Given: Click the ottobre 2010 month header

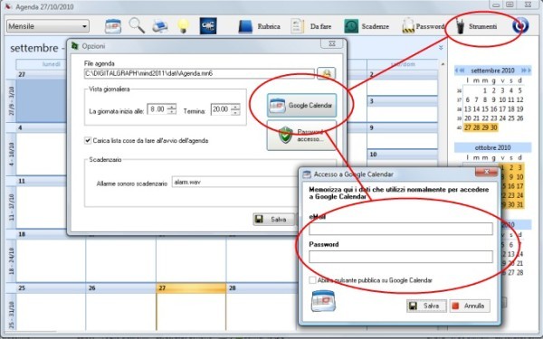Looking at the screenshot, I should coord(492,147).
